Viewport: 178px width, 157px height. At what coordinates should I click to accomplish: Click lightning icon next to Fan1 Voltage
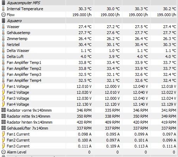click(4, 86)
